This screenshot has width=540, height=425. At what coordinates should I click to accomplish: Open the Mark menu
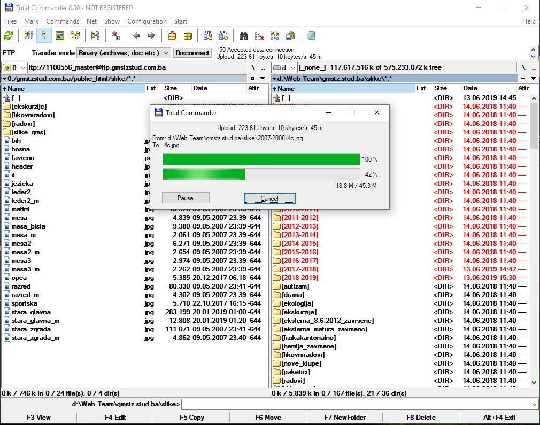pyautogui.click(x=32, y=21)
